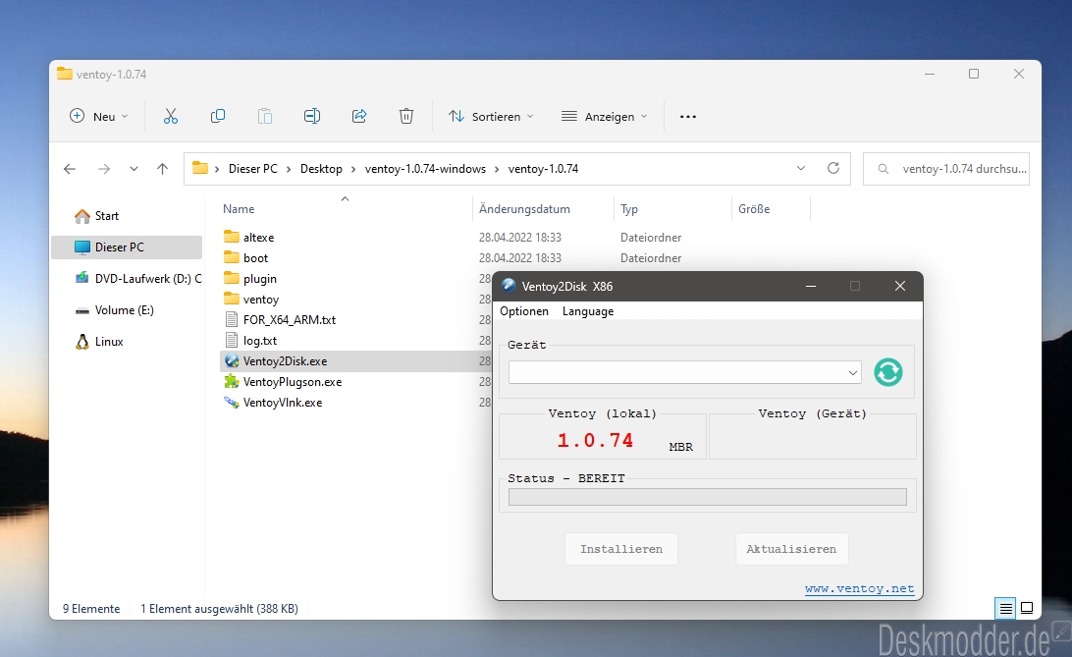Open the Language menu in Ventoy2Disk

[x=588, y=311]
